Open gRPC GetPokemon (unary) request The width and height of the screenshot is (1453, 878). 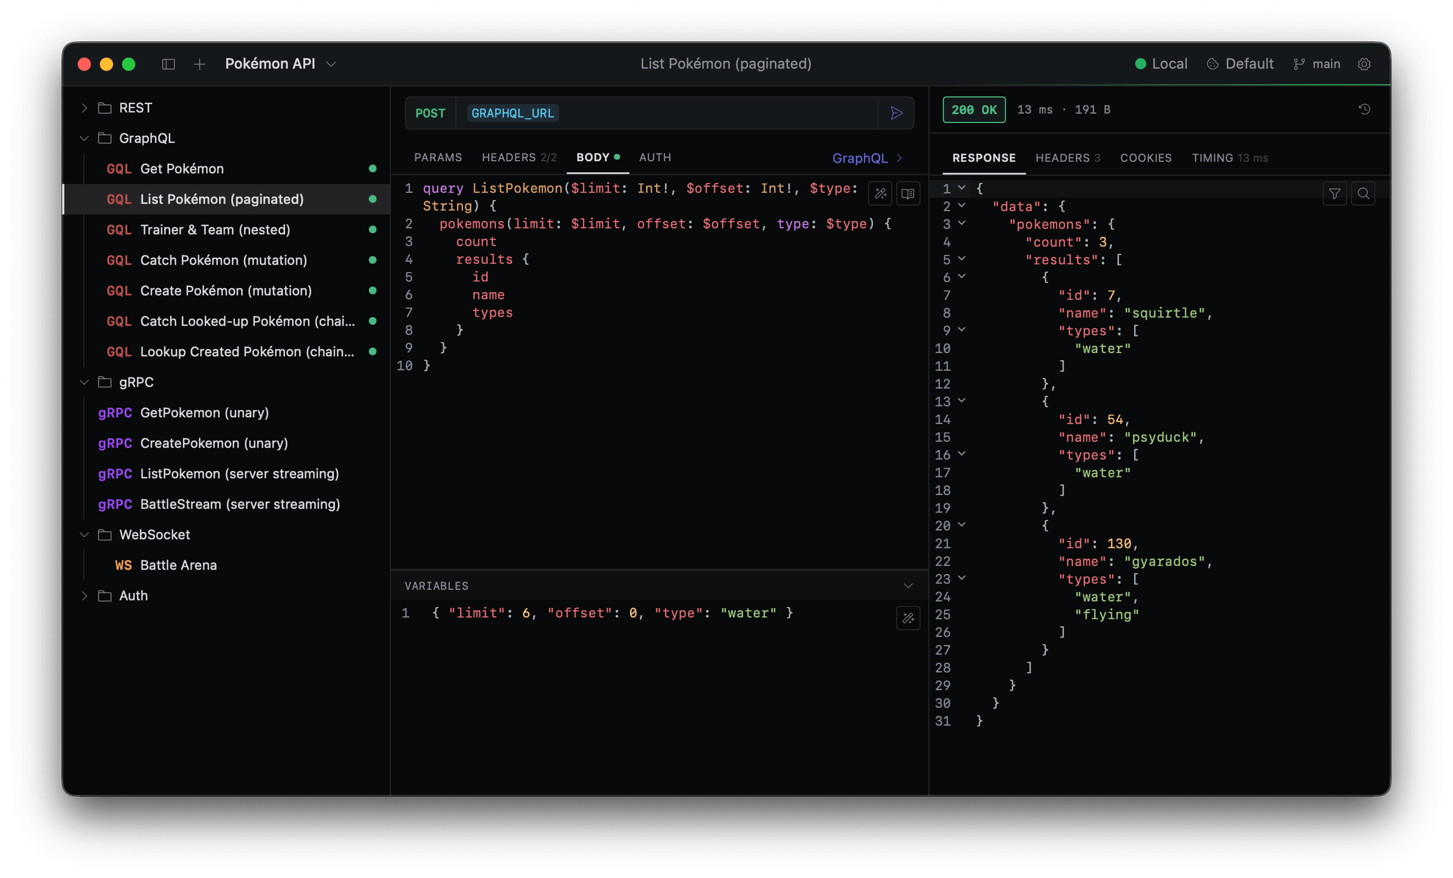point(226,413)
